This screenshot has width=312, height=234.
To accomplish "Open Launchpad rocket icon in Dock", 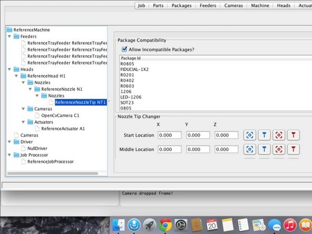I will coord(150,225).
